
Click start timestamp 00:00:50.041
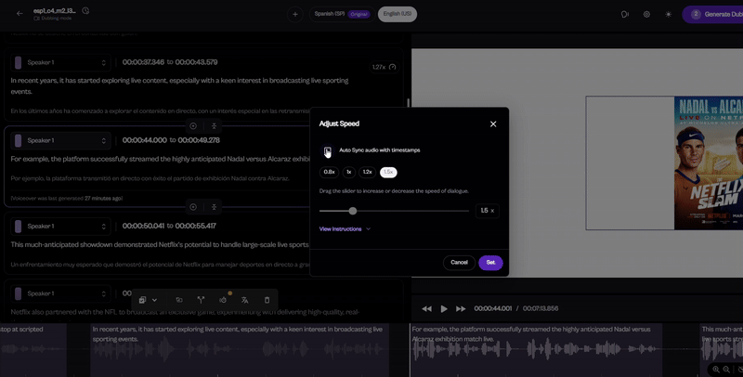coord(143,226)
